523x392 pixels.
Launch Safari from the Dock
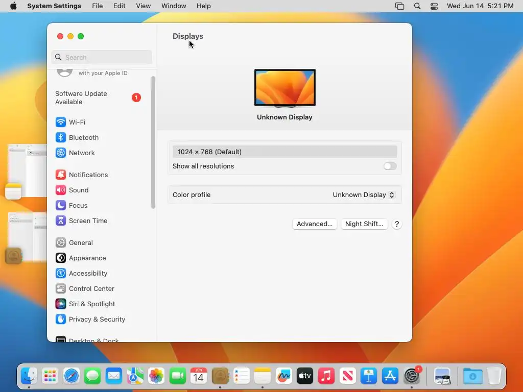(x=72, y=376)
